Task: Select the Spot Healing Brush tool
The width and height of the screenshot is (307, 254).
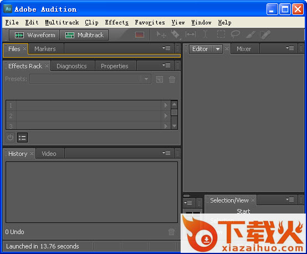Action: [265, 35]
